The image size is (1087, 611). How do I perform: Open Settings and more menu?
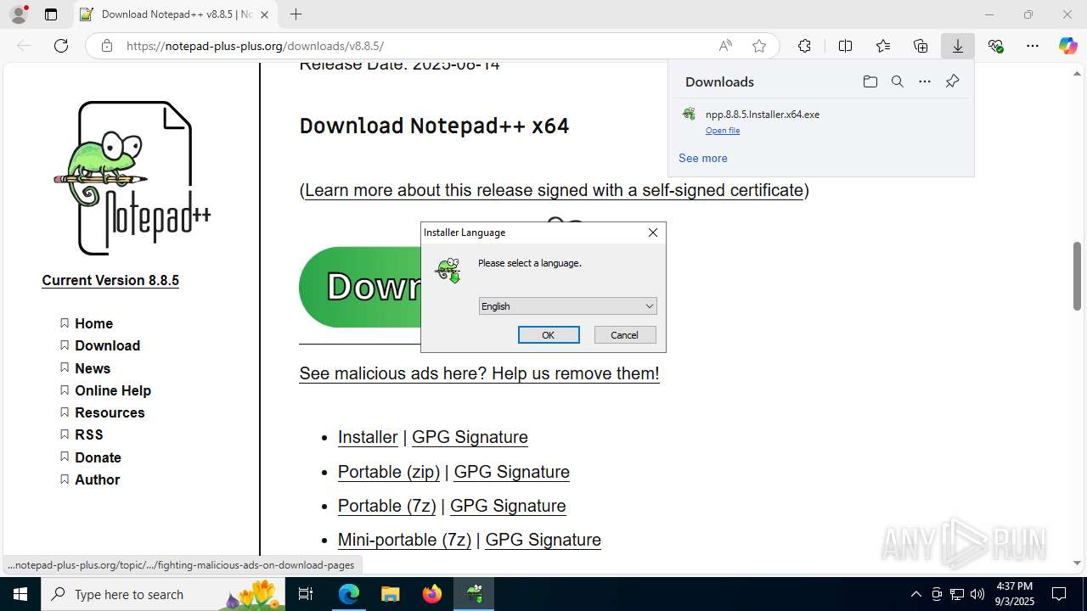[1033, 46]
